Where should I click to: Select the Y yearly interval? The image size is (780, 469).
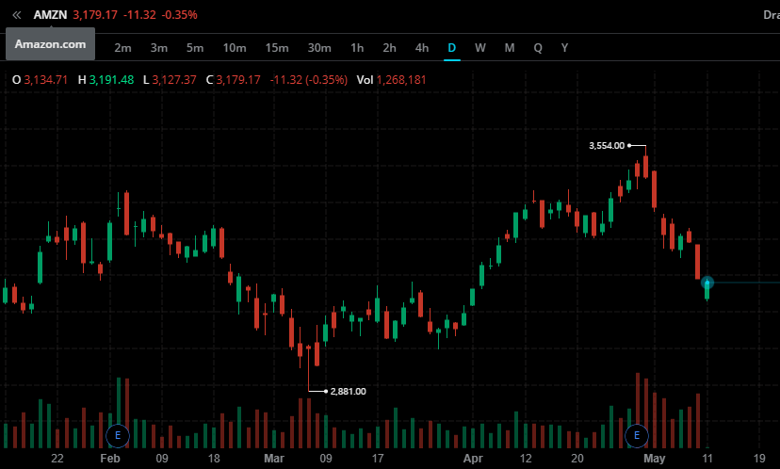point(564,48)
